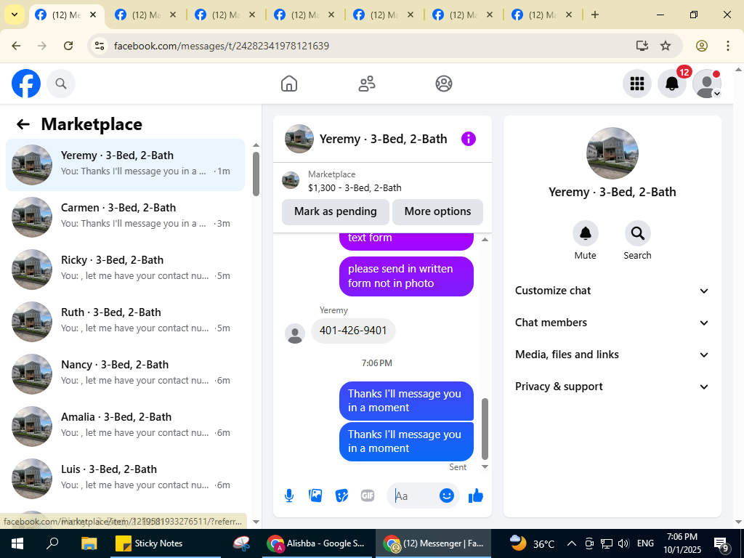
Task: Open conversation information purple i icon
Action: click(469, 139)
